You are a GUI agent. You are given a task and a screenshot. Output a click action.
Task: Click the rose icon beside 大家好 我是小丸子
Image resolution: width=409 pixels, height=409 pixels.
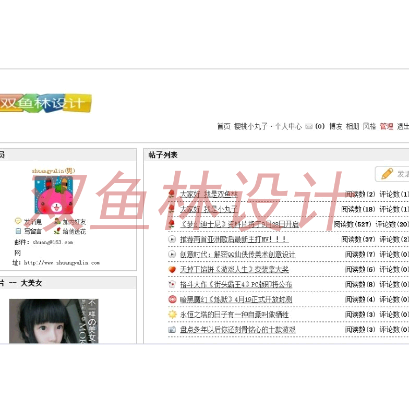point(172,209)
